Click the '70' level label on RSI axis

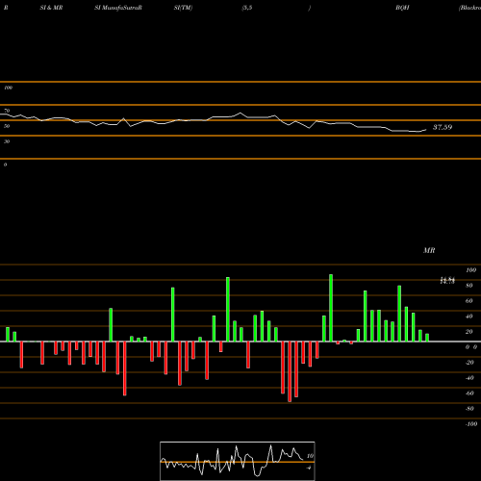[7, 111]
